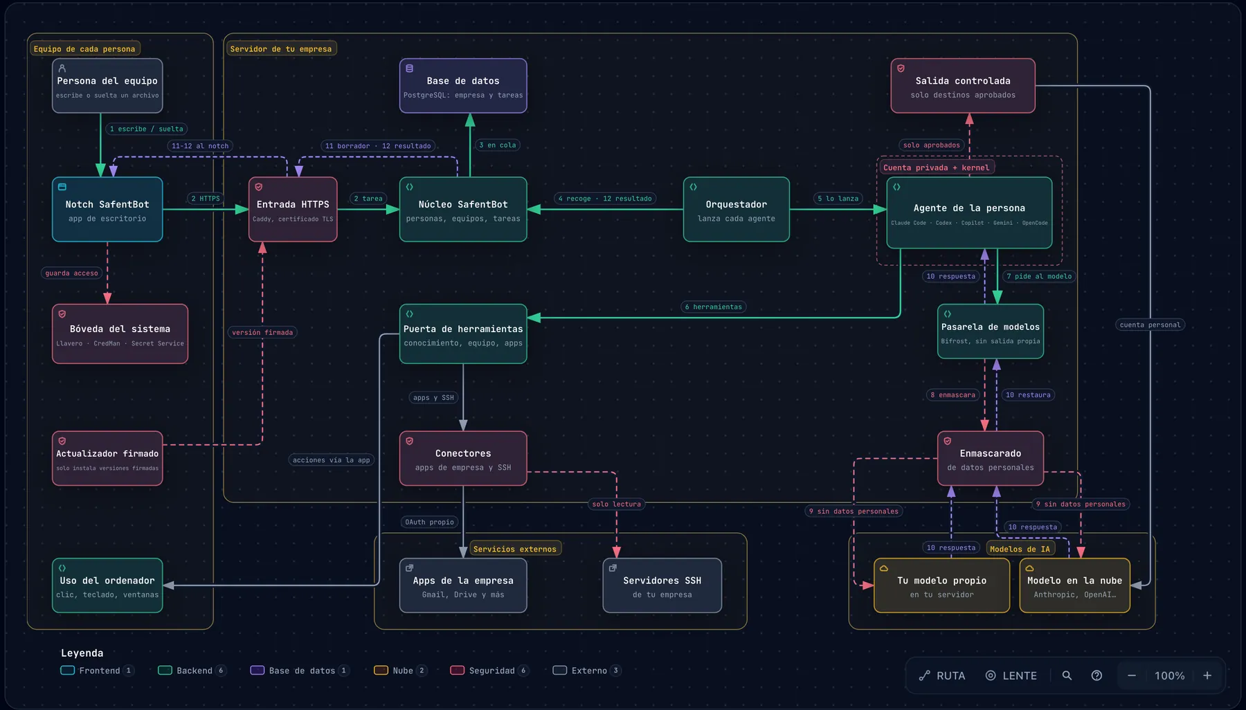Select the Servicios externos group label
Screen dimensions: 1246x710
point(514,549)
